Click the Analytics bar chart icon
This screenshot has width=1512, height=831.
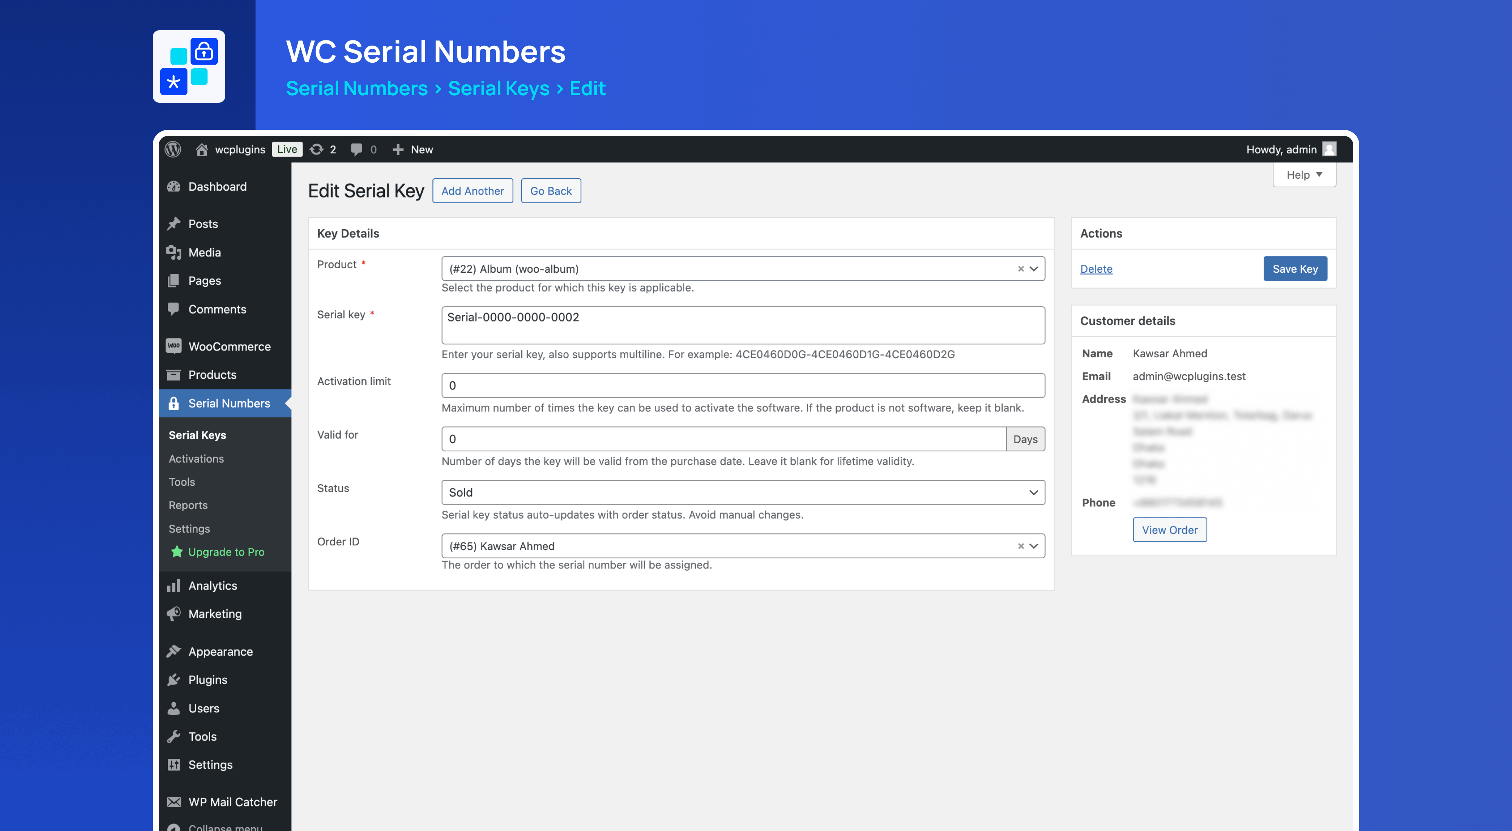pos(174,585)
